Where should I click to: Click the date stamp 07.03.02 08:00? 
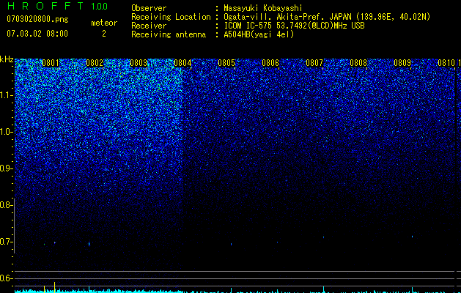pyautogui.click(x=37, y=34)
